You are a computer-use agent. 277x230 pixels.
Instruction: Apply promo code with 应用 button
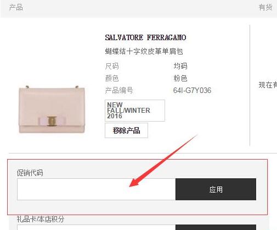[216, 189]
